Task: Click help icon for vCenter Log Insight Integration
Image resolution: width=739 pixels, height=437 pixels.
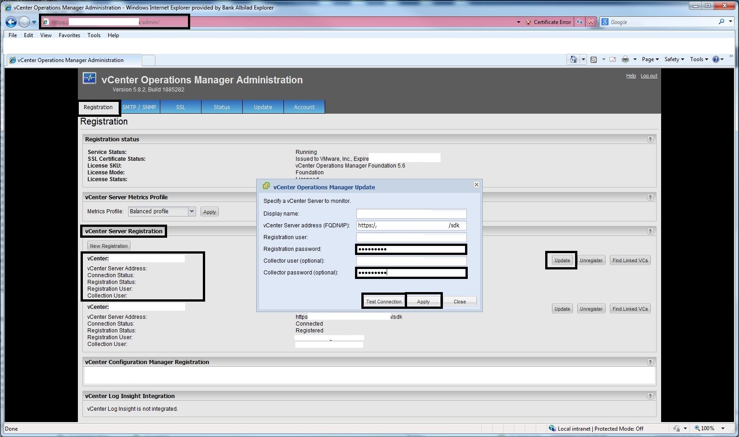Action: click(x=650, y=396)
